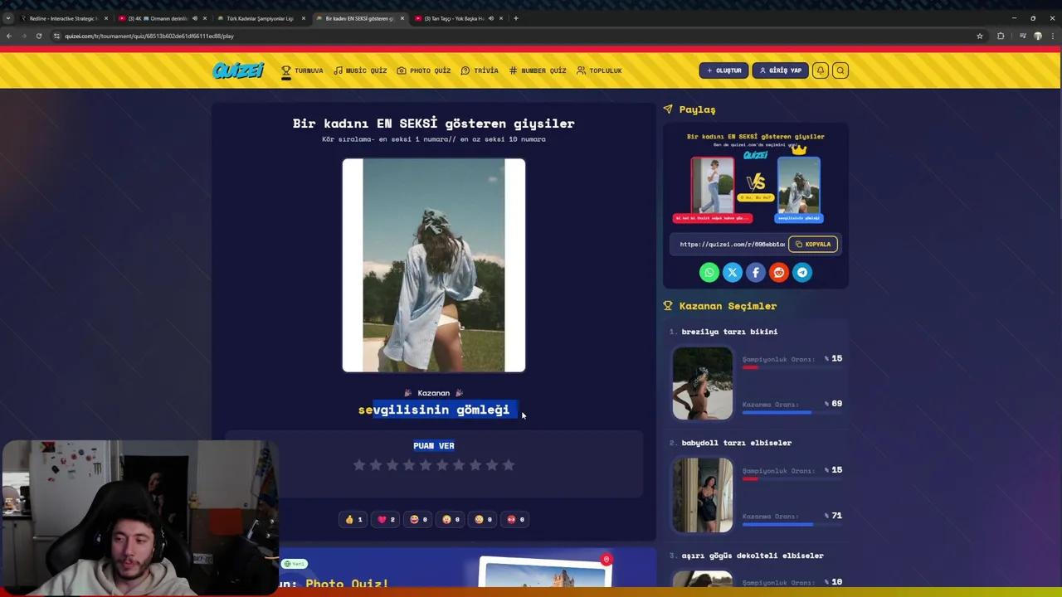Click the Oluştur button
The image size is (1062, 597).
tap(723, 70)
